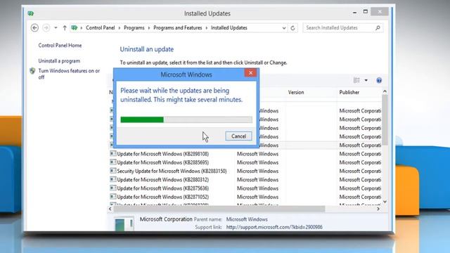Click the icon beside update KB2880312
Screen dimensions: 450x253
coord(112,179)
